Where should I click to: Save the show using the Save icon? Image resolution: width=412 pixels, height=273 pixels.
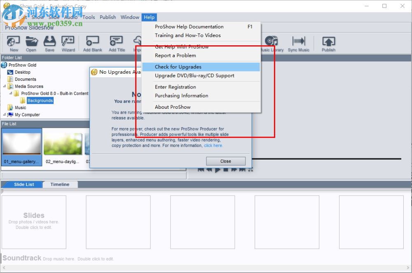[49, 44]
